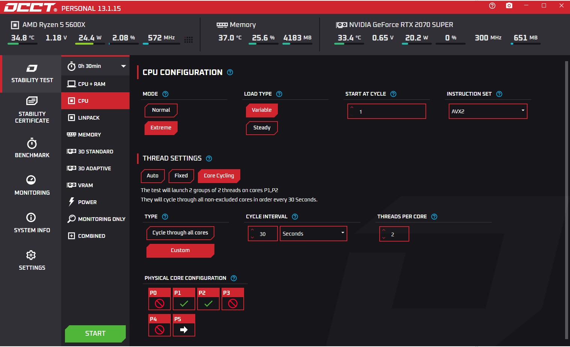Show help for Thread Settings

pyautogui.click(x=209, y=159)
